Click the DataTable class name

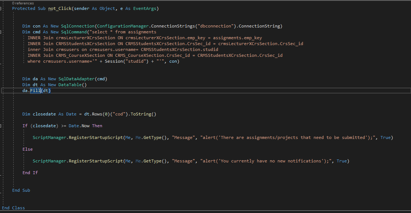tap(70, 85)
